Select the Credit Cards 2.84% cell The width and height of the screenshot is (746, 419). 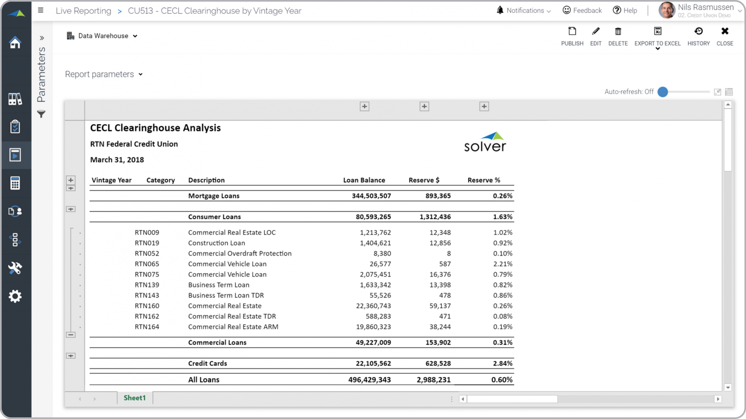pos(503,363)
